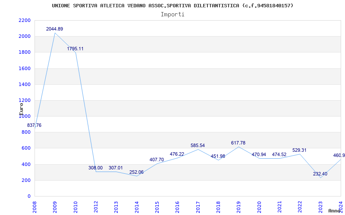Click the y-axis tick 1800
The image size is (345, 215).
click(25, 52)
